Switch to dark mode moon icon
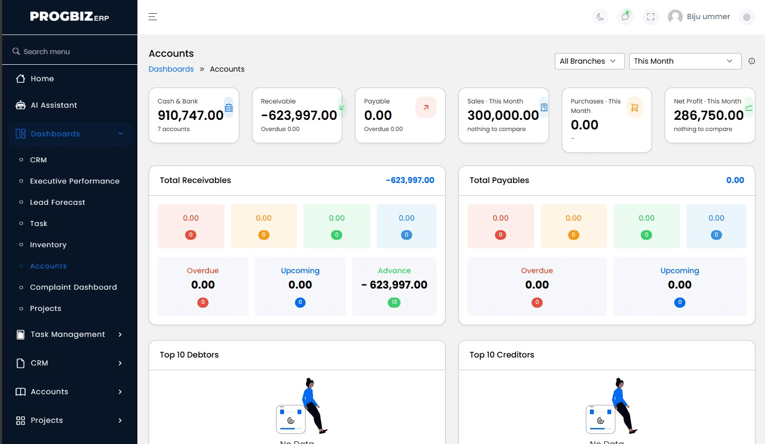765x444 pixels. click(x=600, y=17)
